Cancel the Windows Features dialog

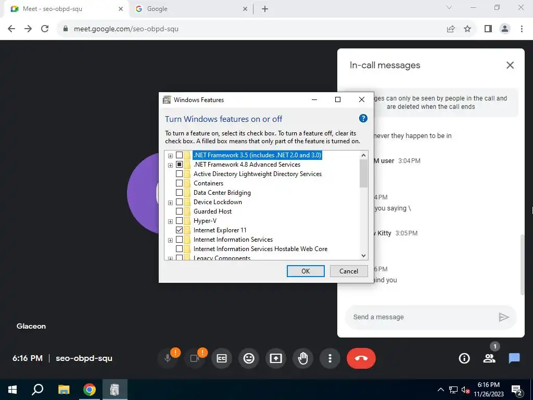pyautogui.click(x=349, y=271)
